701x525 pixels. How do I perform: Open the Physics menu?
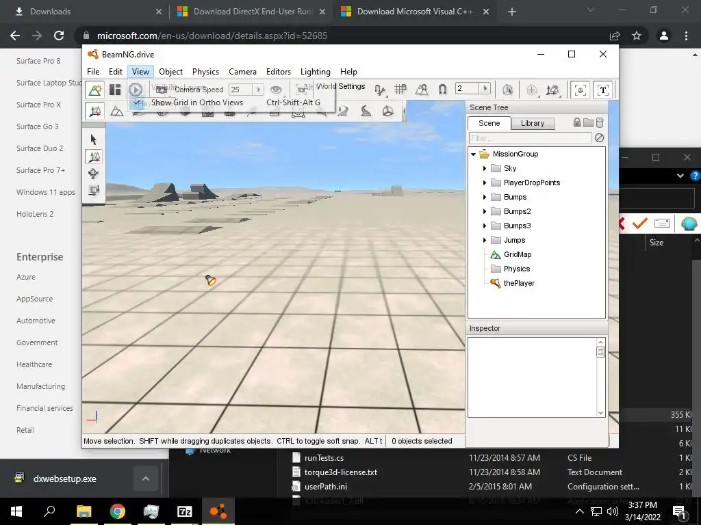[x=205, y=71]
